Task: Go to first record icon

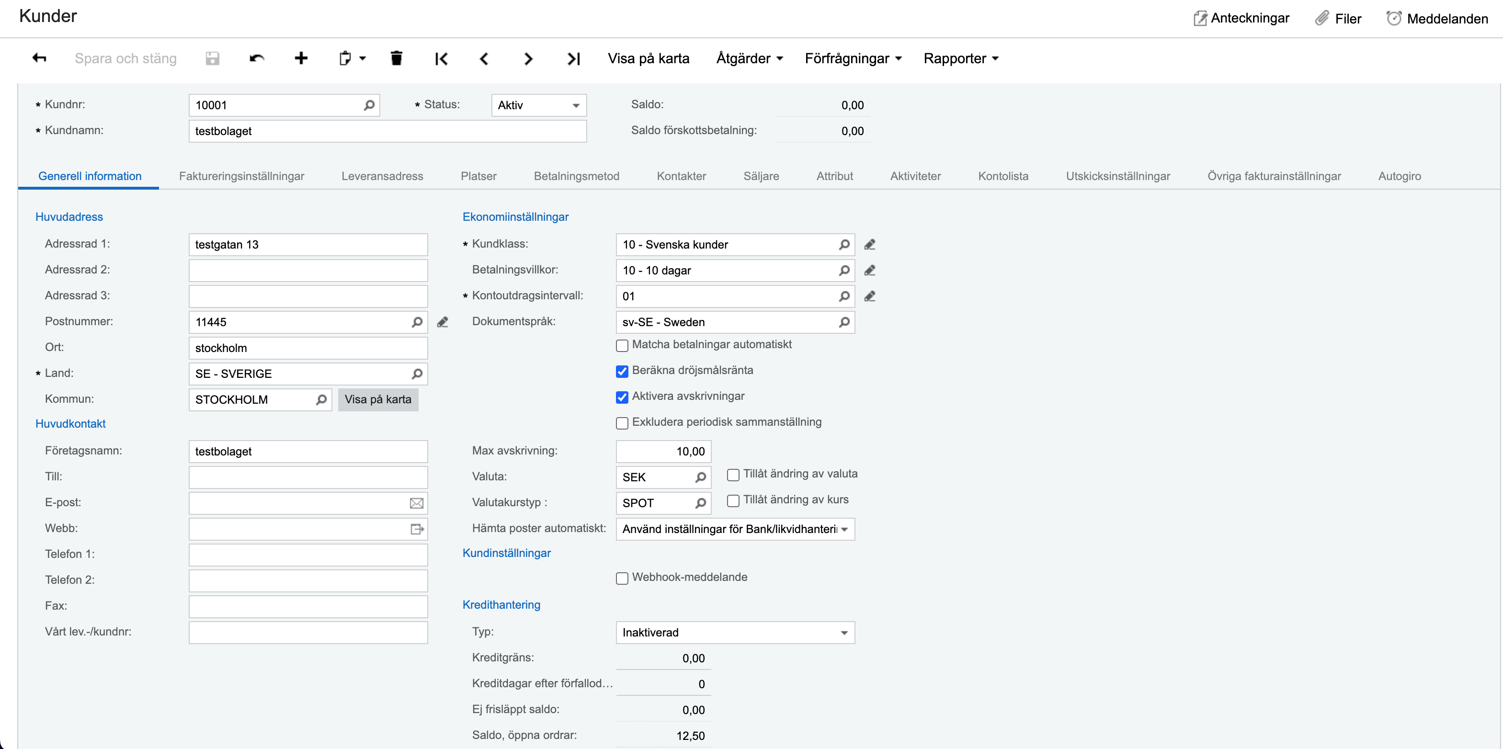Action: 442,58
